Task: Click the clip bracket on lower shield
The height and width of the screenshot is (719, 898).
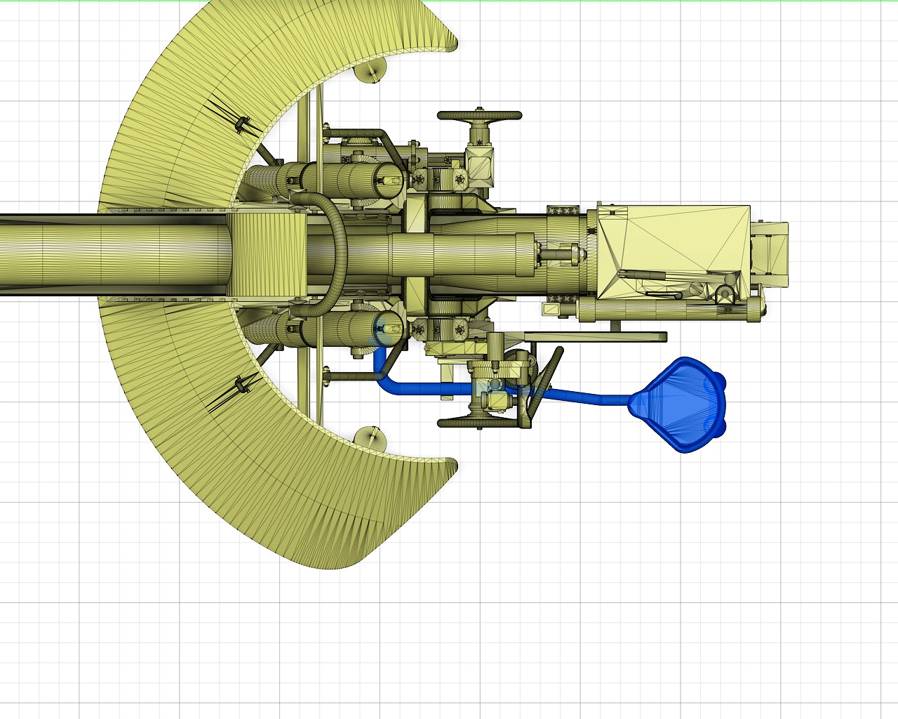Action: [243, 385]
